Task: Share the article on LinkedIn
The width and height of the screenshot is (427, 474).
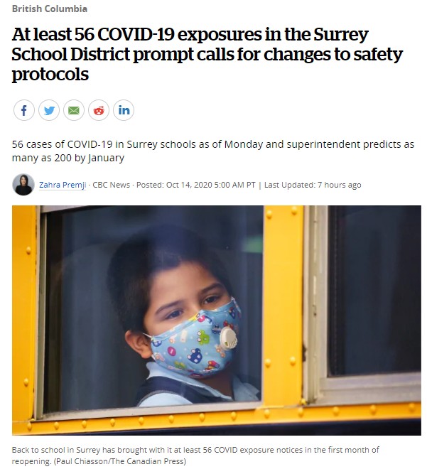Action: point(124,110)
